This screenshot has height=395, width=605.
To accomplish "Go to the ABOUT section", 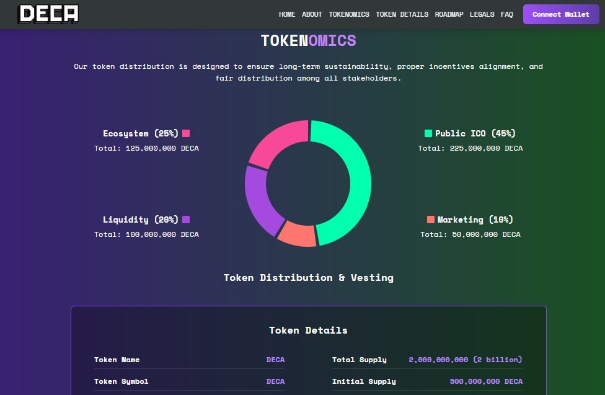I will point(312,14).
